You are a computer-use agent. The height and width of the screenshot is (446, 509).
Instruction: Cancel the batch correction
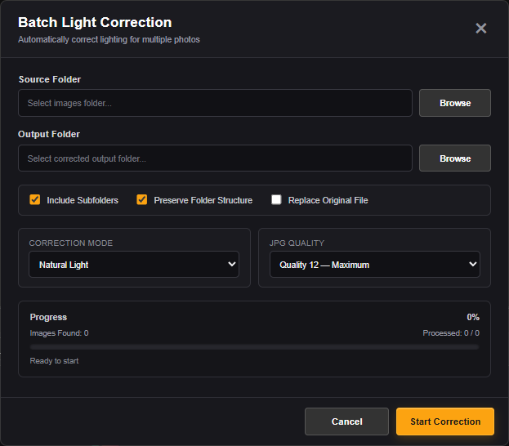click(x=346, y=421)
